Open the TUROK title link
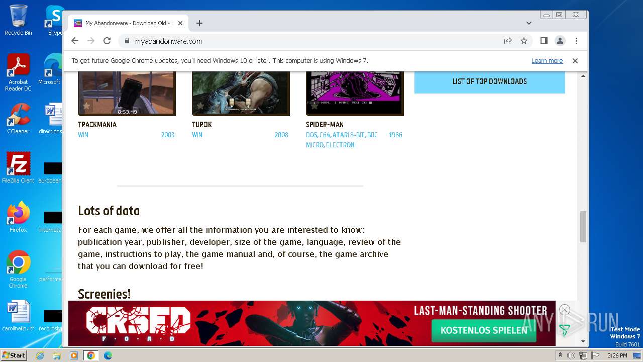643x362 pixels. [202, 125]
